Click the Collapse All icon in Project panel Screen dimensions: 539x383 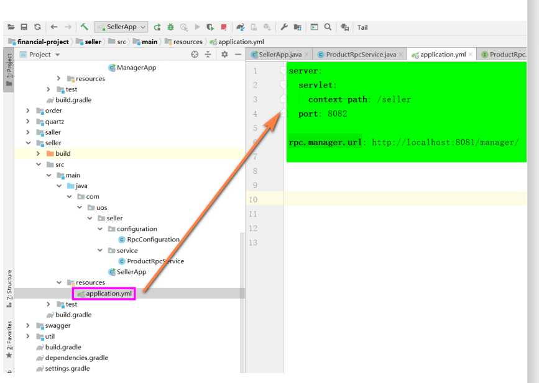[x=208, y=55]
